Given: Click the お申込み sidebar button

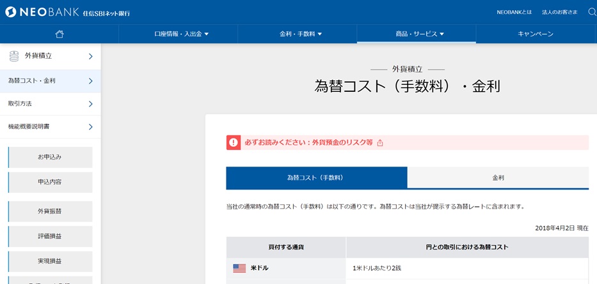Looking at the screenshot, I should point(51,157).
